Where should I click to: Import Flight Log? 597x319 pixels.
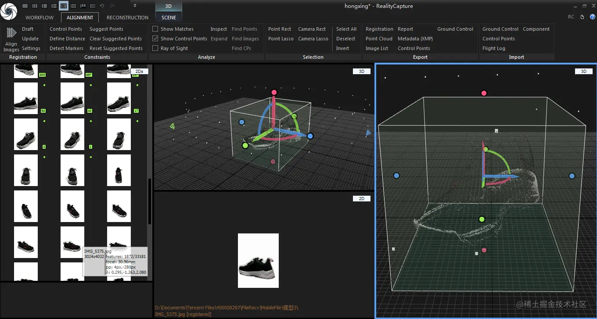[494, 48]
